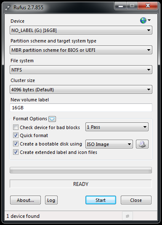The image size is (162, 225).
Task: Toggle the Quick format checkbox
Action: pos(16,135)
